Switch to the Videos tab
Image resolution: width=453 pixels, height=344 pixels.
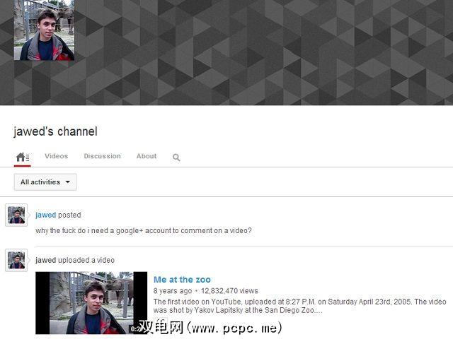coord(57,156)
